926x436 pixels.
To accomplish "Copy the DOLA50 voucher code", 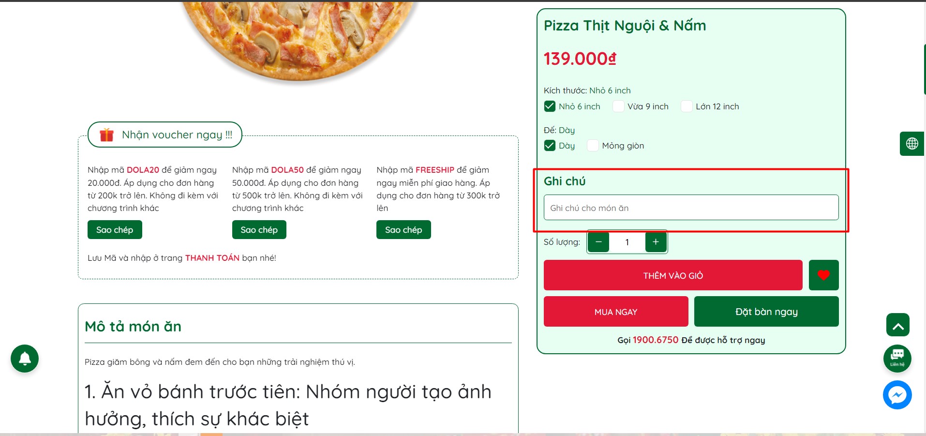I will click(259, 230).
